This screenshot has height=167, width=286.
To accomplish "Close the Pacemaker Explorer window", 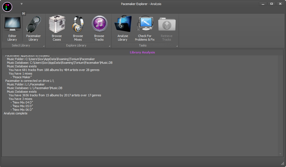I will pos(280,4).
